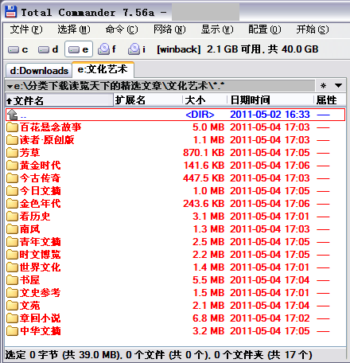Select the folder name 章回小说
Screen dimensions: 350x363
pos(40,318)
